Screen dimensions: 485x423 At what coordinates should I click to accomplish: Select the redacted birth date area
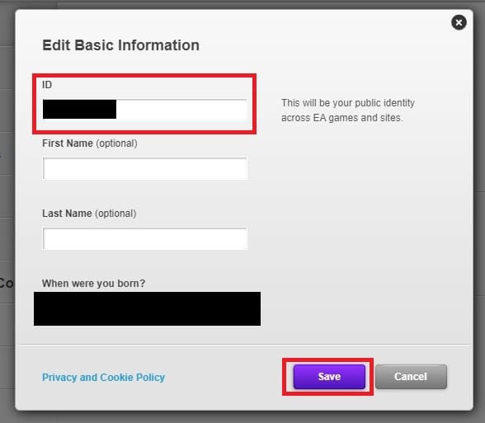[147, 308]
